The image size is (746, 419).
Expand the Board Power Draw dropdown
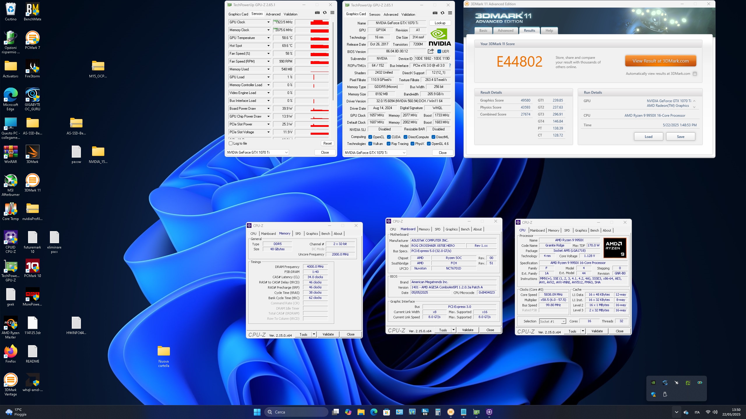click(x=268, y=109)
